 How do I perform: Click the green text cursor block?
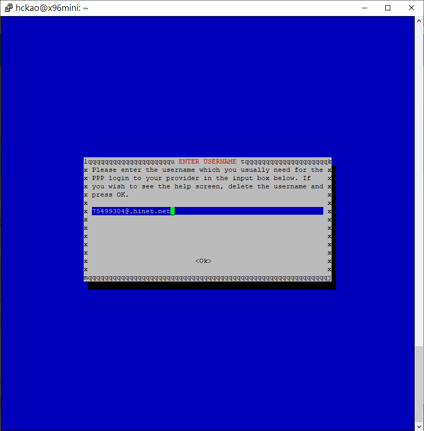[x=172, y=211]
